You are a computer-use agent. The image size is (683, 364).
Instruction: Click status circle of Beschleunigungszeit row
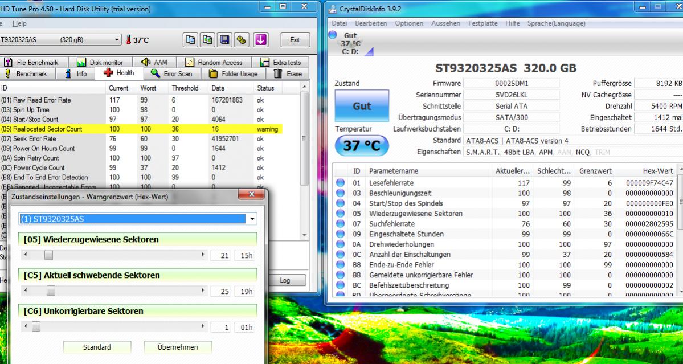tap(340, 193)
